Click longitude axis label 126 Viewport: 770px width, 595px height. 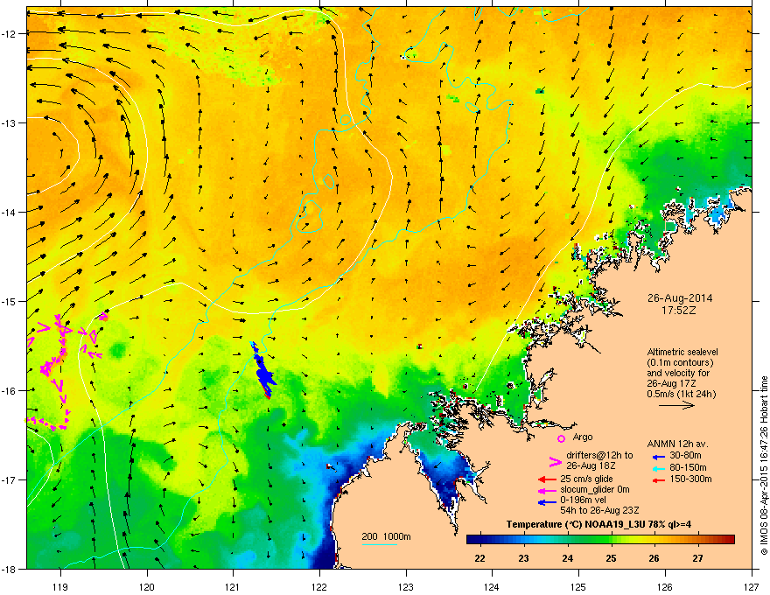coord(665,586)
